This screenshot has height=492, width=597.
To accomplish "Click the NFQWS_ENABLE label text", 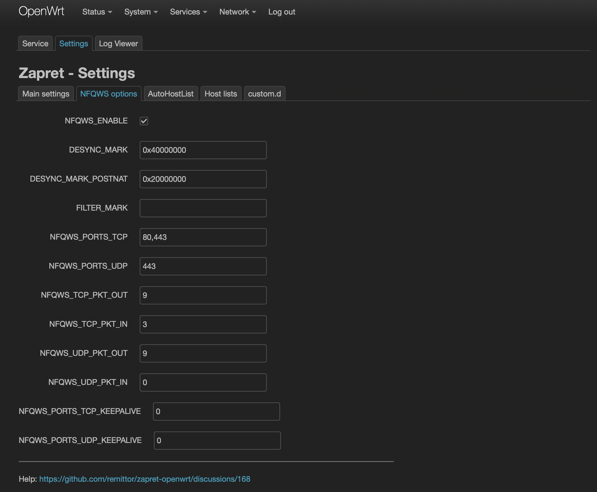I will tap(96, 121).
